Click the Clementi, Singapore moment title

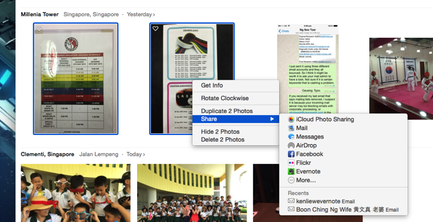pos(48,154)
